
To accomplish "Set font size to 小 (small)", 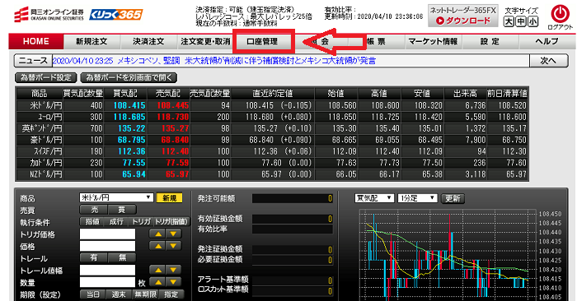I will click(532, 21).
